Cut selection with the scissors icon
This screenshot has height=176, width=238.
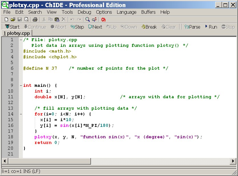pos(44,19)
